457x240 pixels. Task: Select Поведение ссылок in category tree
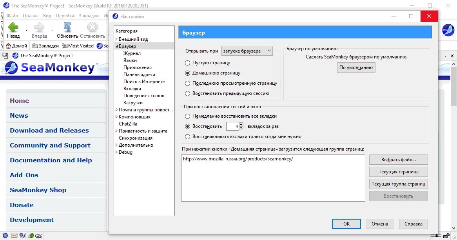pyautogui.click(x=144, y=96)
